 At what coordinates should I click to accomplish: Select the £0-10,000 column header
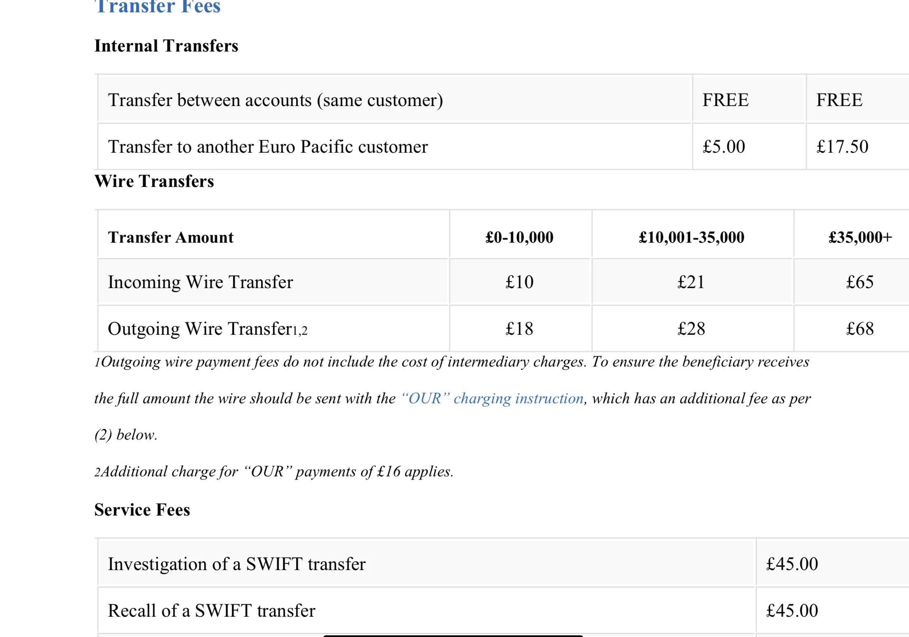point(520,237)
